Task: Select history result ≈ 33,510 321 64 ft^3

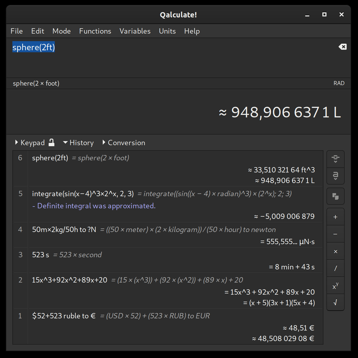Action: coord(282,170)
